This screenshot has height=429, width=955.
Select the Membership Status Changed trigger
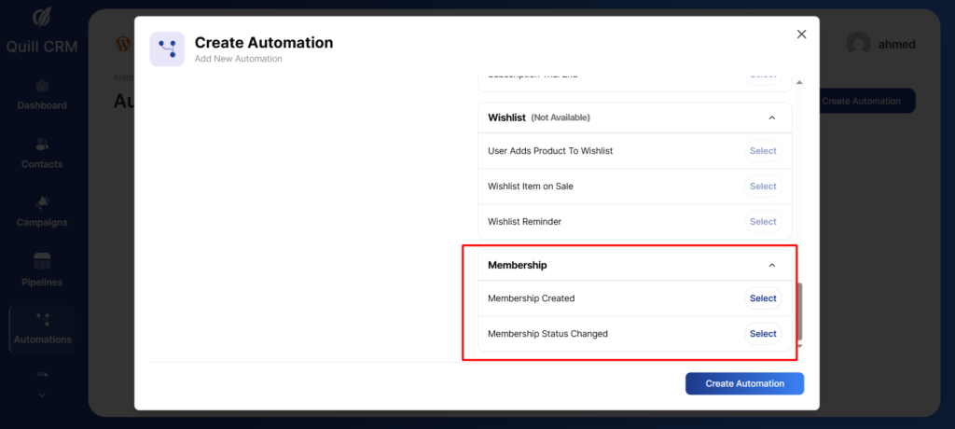click(762, 334)
